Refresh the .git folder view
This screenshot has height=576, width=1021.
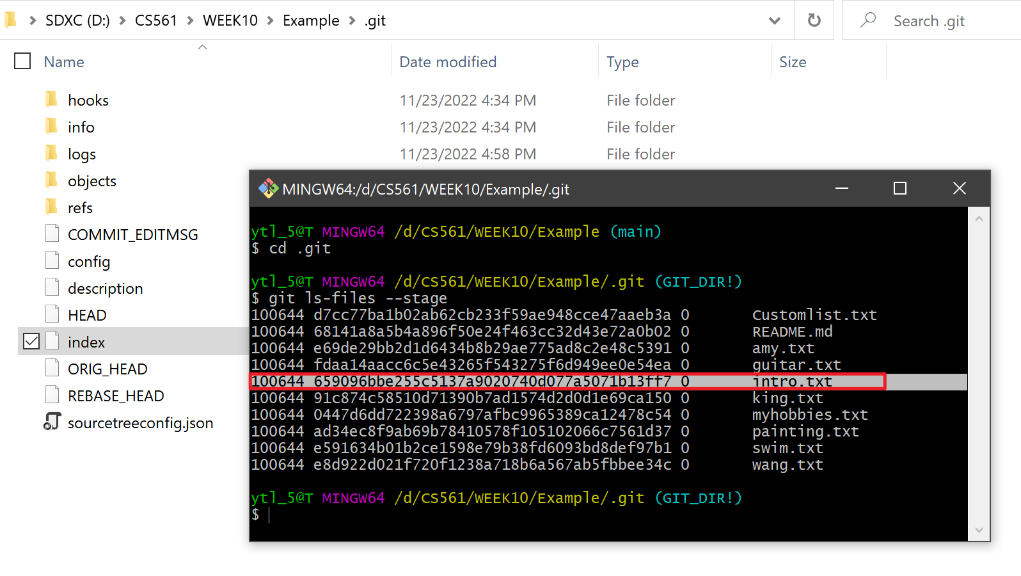coord(814,20)
